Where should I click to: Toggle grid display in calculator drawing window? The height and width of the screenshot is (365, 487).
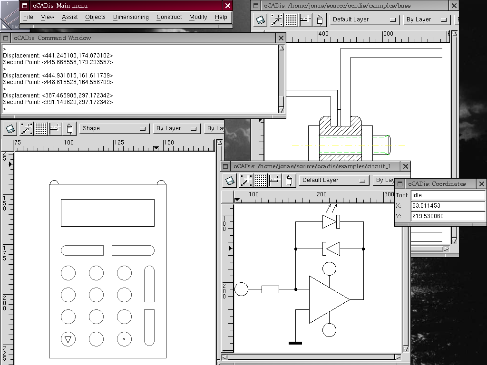point(41,128)
